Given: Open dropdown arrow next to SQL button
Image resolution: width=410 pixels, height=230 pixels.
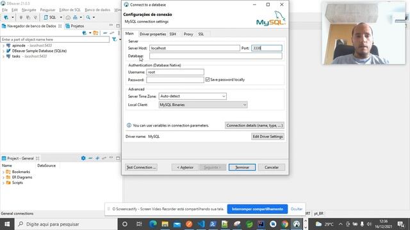Looking at the screenshot, I should tap(61, 17).
